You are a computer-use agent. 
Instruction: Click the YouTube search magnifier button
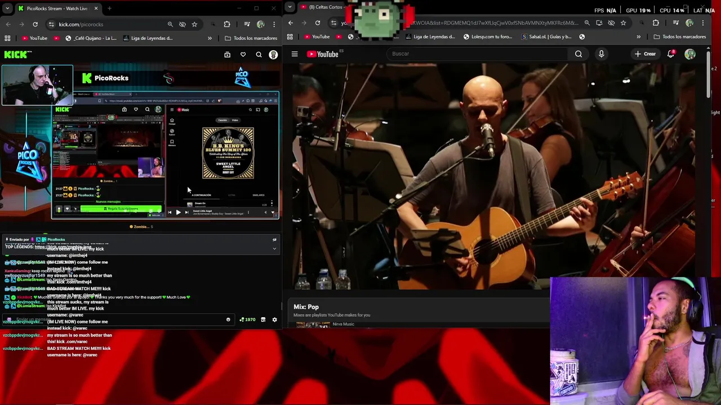coord(578,54)
